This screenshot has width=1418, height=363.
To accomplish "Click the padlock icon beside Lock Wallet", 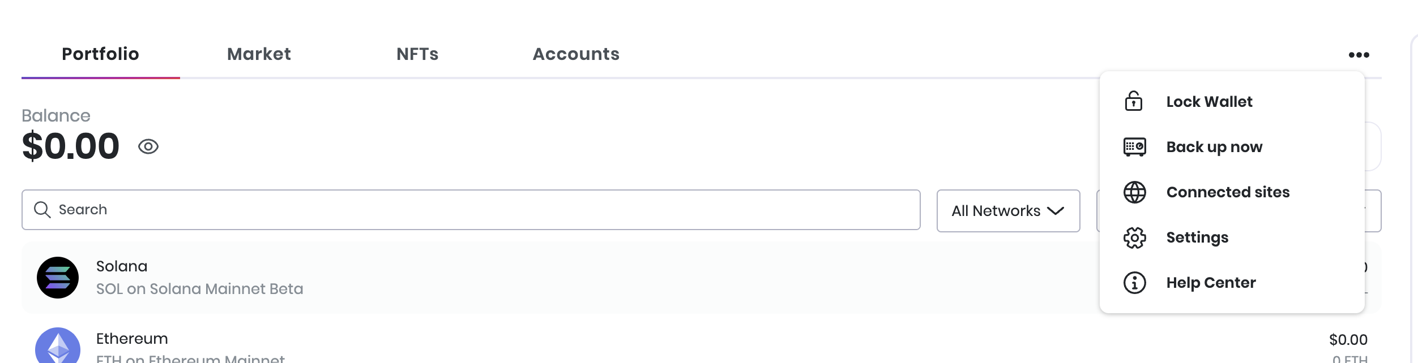I will (x=1134, y=101).
